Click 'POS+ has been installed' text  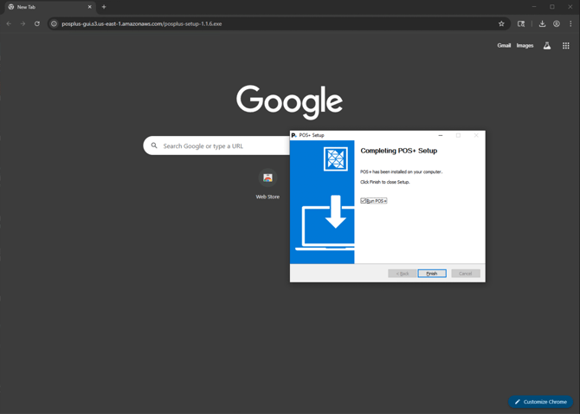tap(401, 171)
